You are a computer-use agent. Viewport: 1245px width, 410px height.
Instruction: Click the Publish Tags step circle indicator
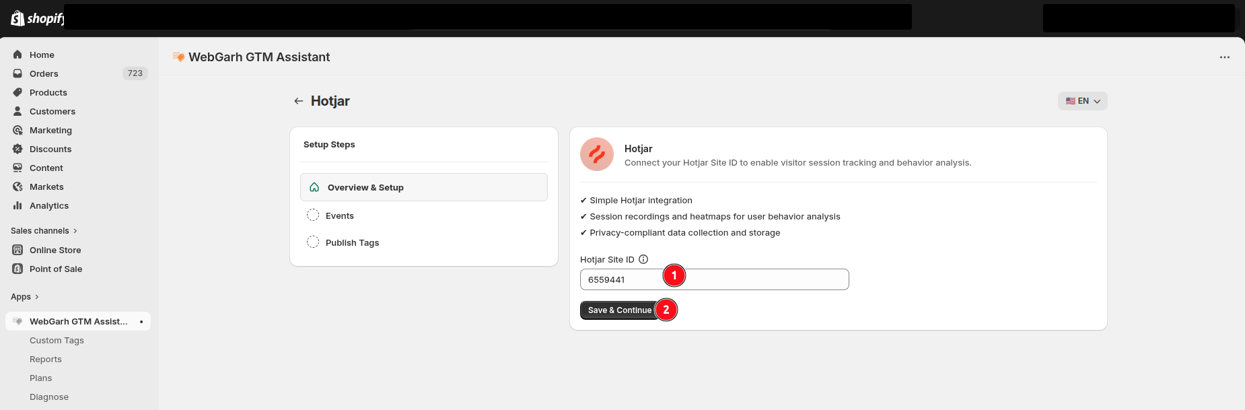pos(313,242)
